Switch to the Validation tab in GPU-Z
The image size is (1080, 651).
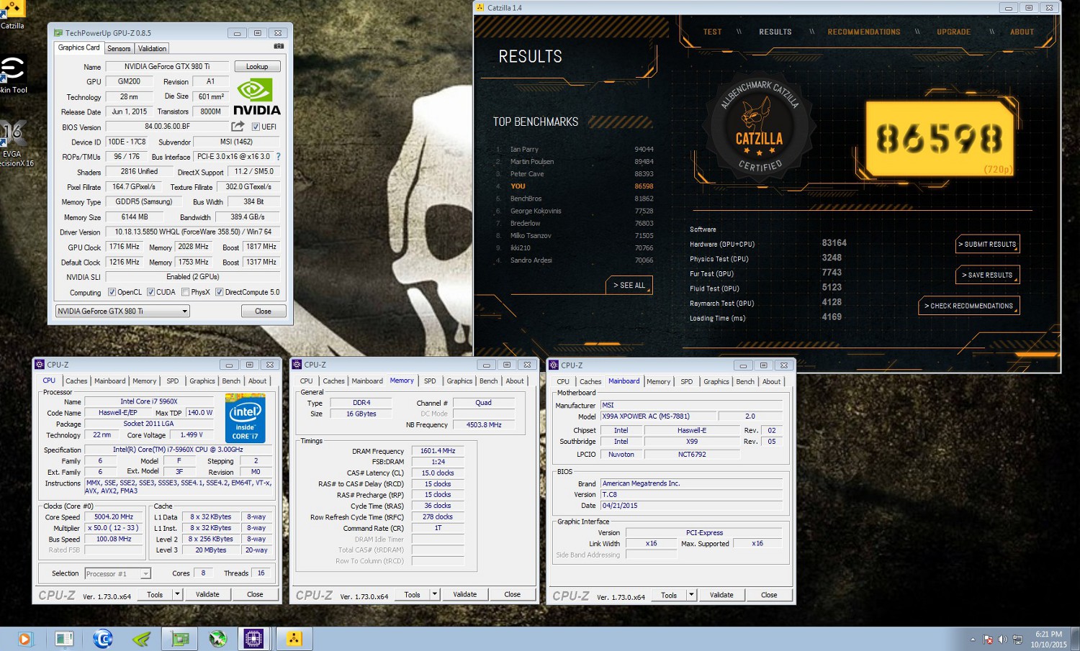pos(152,48)
